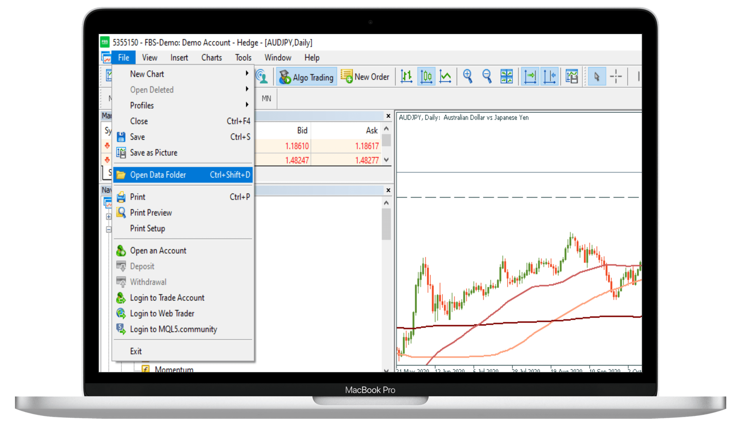The image size is (743, 430).
Task: Click bid value 1.18610
Action: 297,146
